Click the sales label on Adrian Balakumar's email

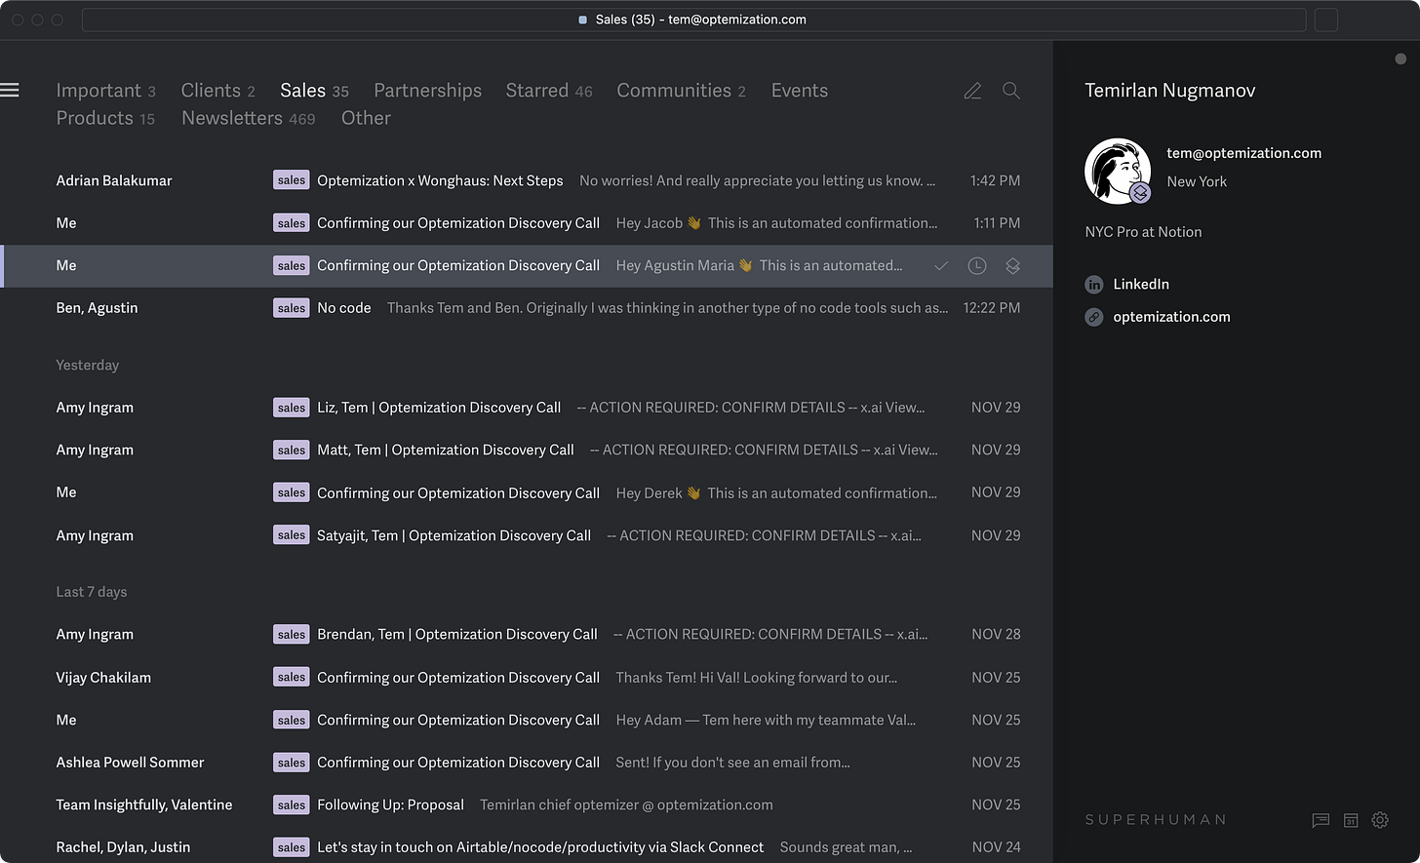(291, 180)
